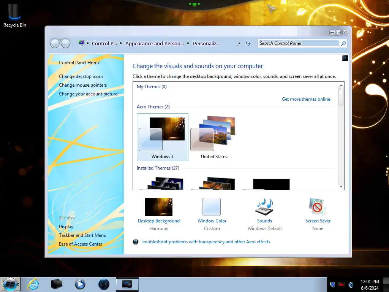Viewport: 389px width, 292px height.
Task: Click the Screen Saver text link
Action: pos(318,221)
